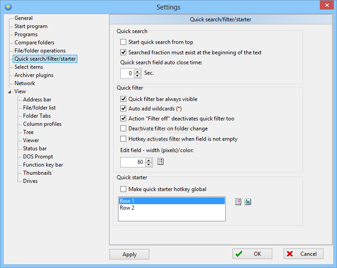
Task: Select Quick search/filter/starter tree item
Action: click(45, 59)
